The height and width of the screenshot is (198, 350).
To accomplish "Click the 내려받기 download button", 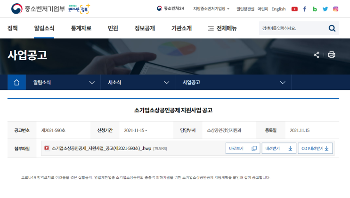I will 279,148.
